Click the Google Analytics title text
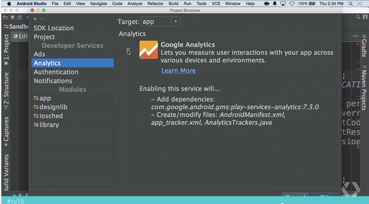 (x=188, y=45)
